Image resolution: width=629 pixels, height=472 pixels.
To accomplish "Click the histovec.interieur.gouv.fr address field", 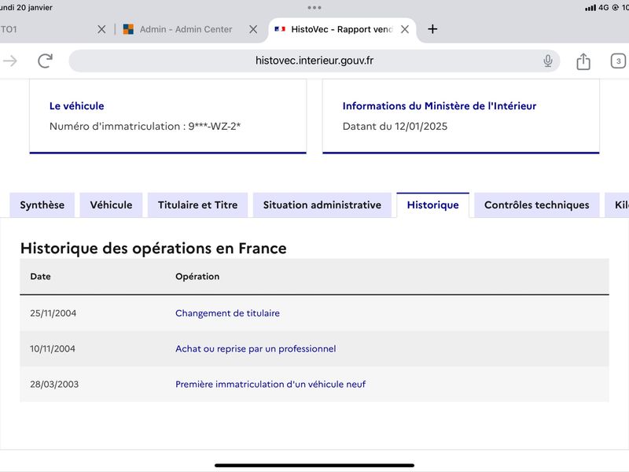I will point(314,61).
